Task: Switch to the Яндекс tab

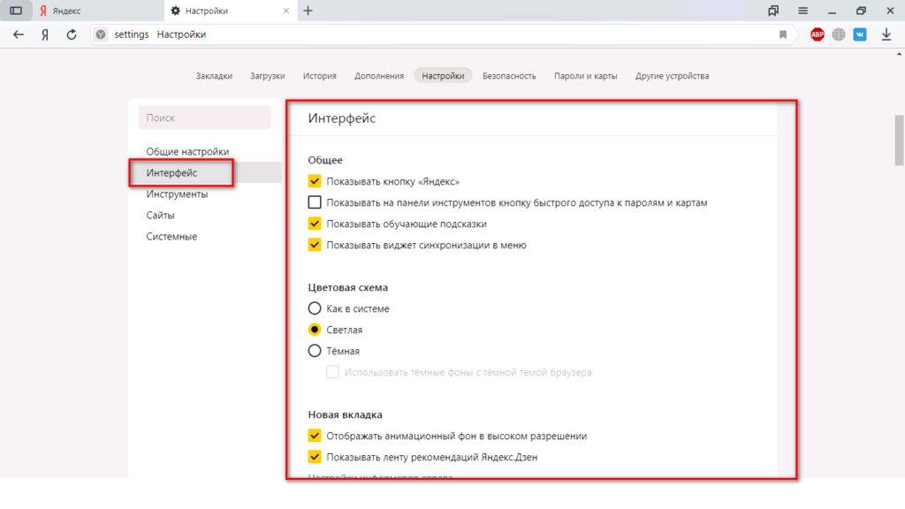Action: [98, 11]
